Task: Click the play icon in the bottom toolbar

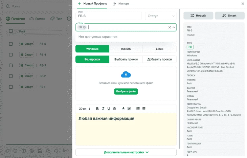Action: point(64,151)
